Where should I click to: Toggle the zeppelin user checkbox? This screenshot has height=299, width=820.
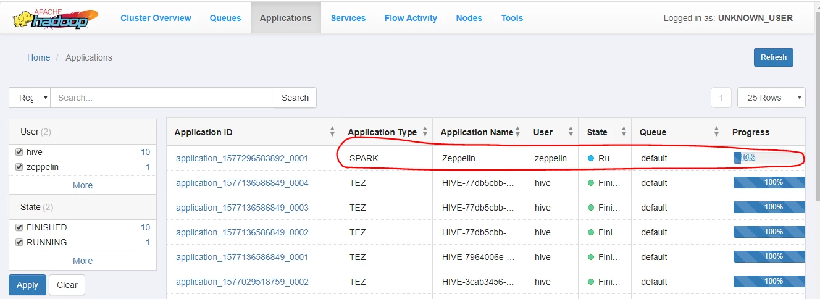[19, 167]
